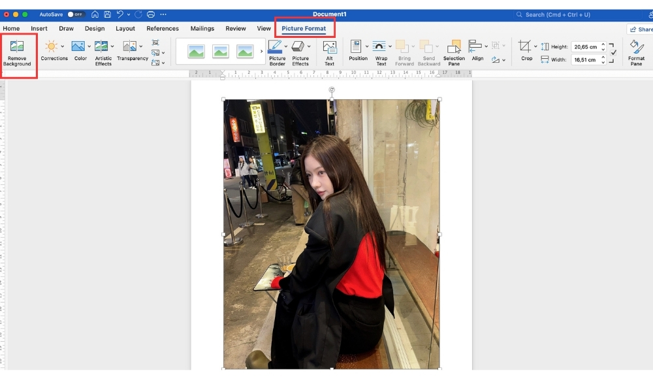Expand the Corrections dropdown arrow
The width and height of the screenshot is (653, 379).
tap(63, 46)
